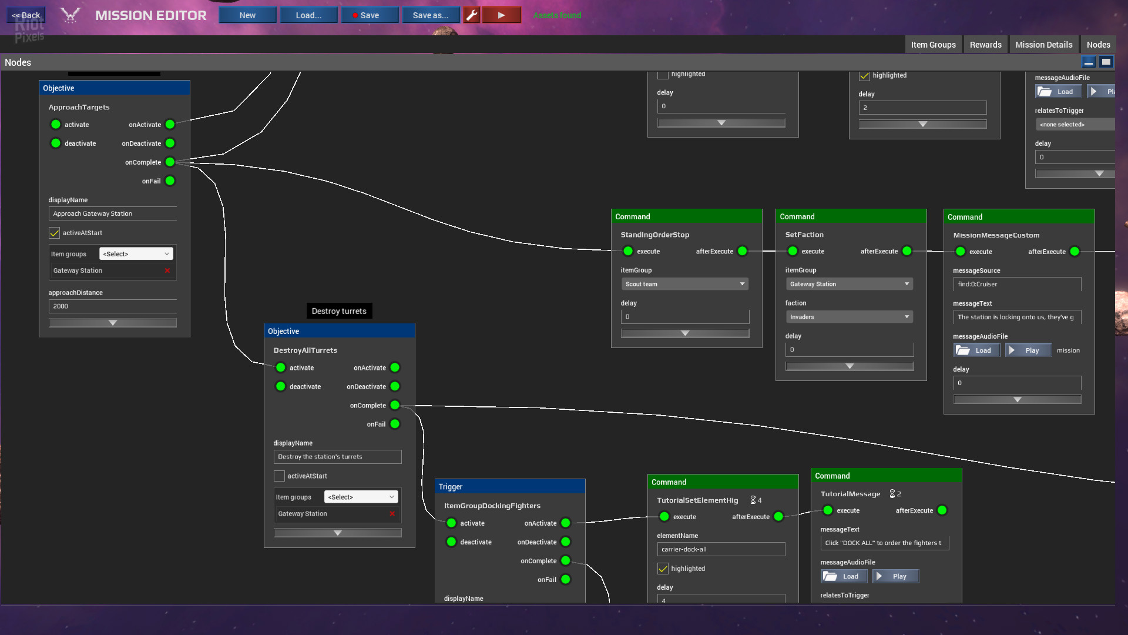Open faction dropdown in SetFaction command
This screenshot has height=635, width=1128.
[849, 316]
